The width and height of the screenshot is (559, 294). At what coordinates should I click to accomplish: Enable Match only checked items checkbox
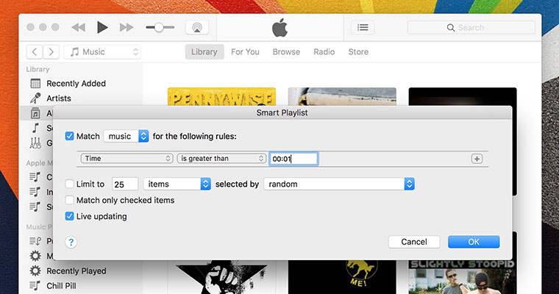pos(70,200)
